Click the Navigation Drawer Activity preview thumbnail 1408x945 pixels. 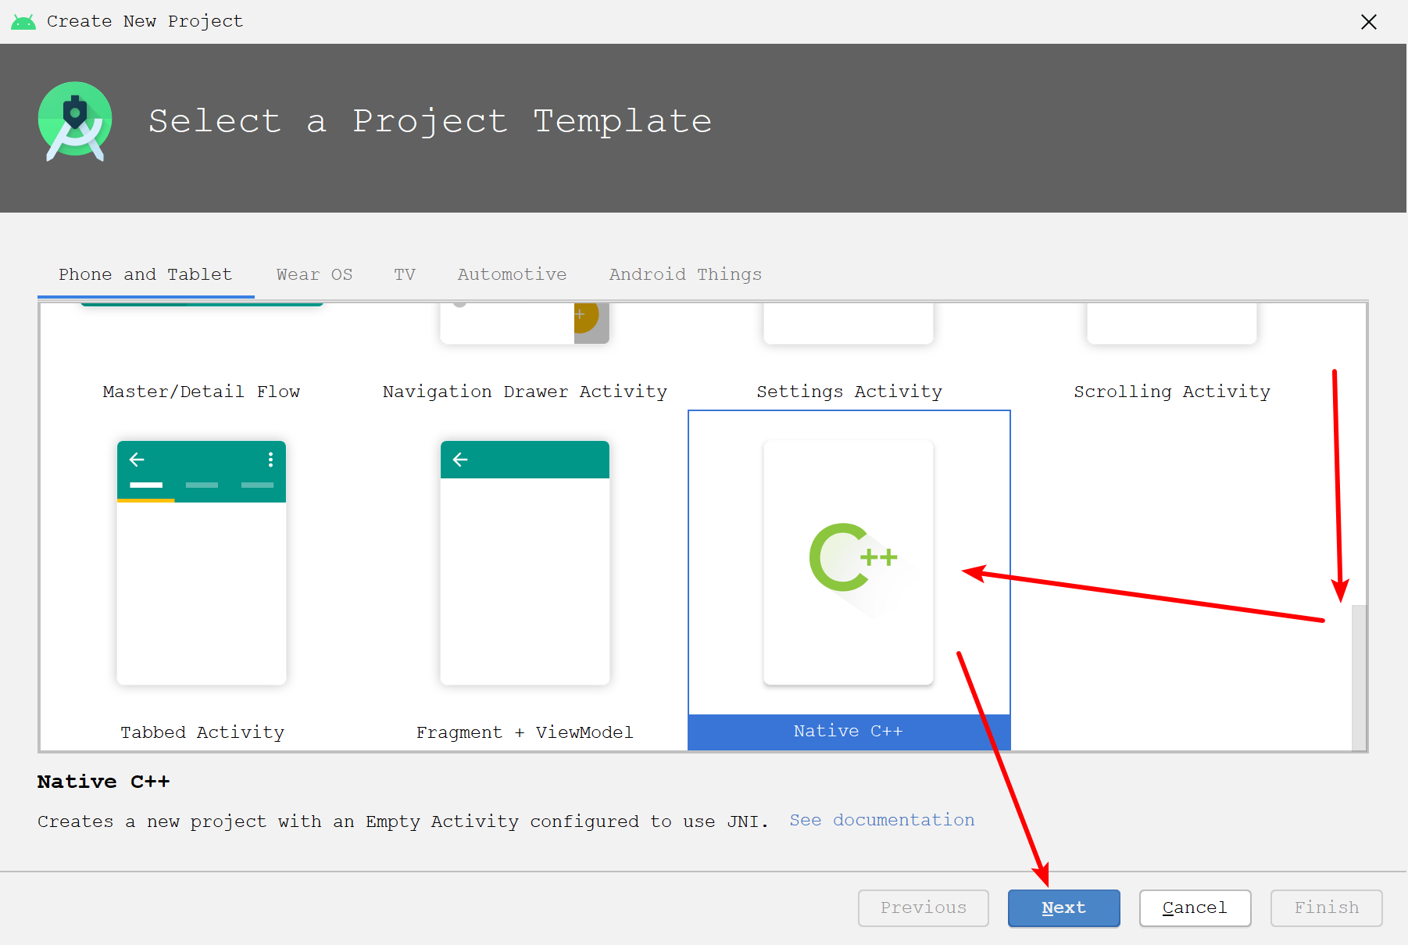[524, 324]
